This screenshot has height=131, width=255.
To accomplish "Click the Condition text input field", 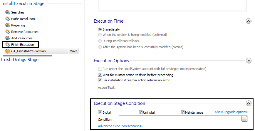I will pyautogui.click(x=180, y=119).
